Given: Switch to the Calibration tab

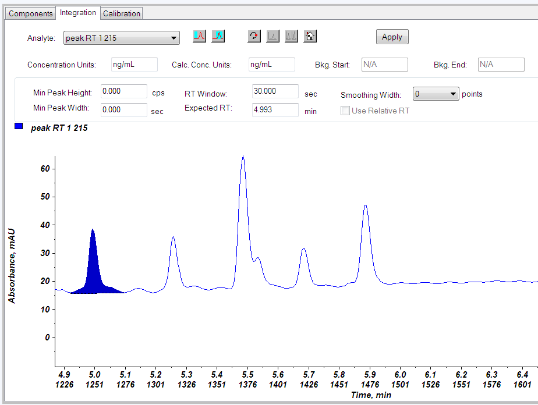Looking at the screenshot, I should point(122,13).
